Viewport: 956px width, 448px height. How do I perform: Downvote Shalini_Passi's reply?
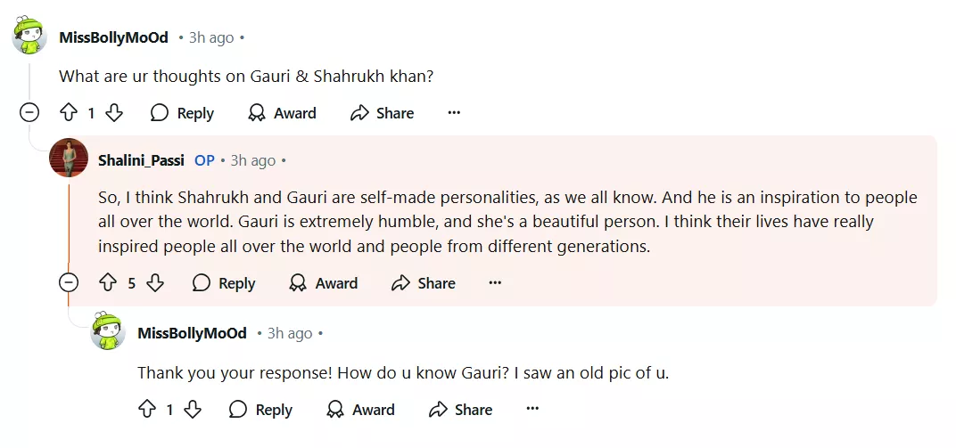155,283
